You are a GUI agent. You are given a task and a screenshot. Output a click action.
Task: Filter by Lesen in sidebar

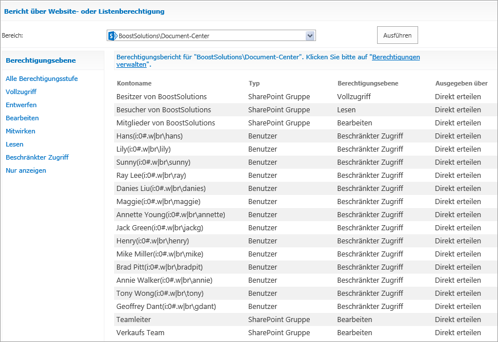(x=15, y=144)
